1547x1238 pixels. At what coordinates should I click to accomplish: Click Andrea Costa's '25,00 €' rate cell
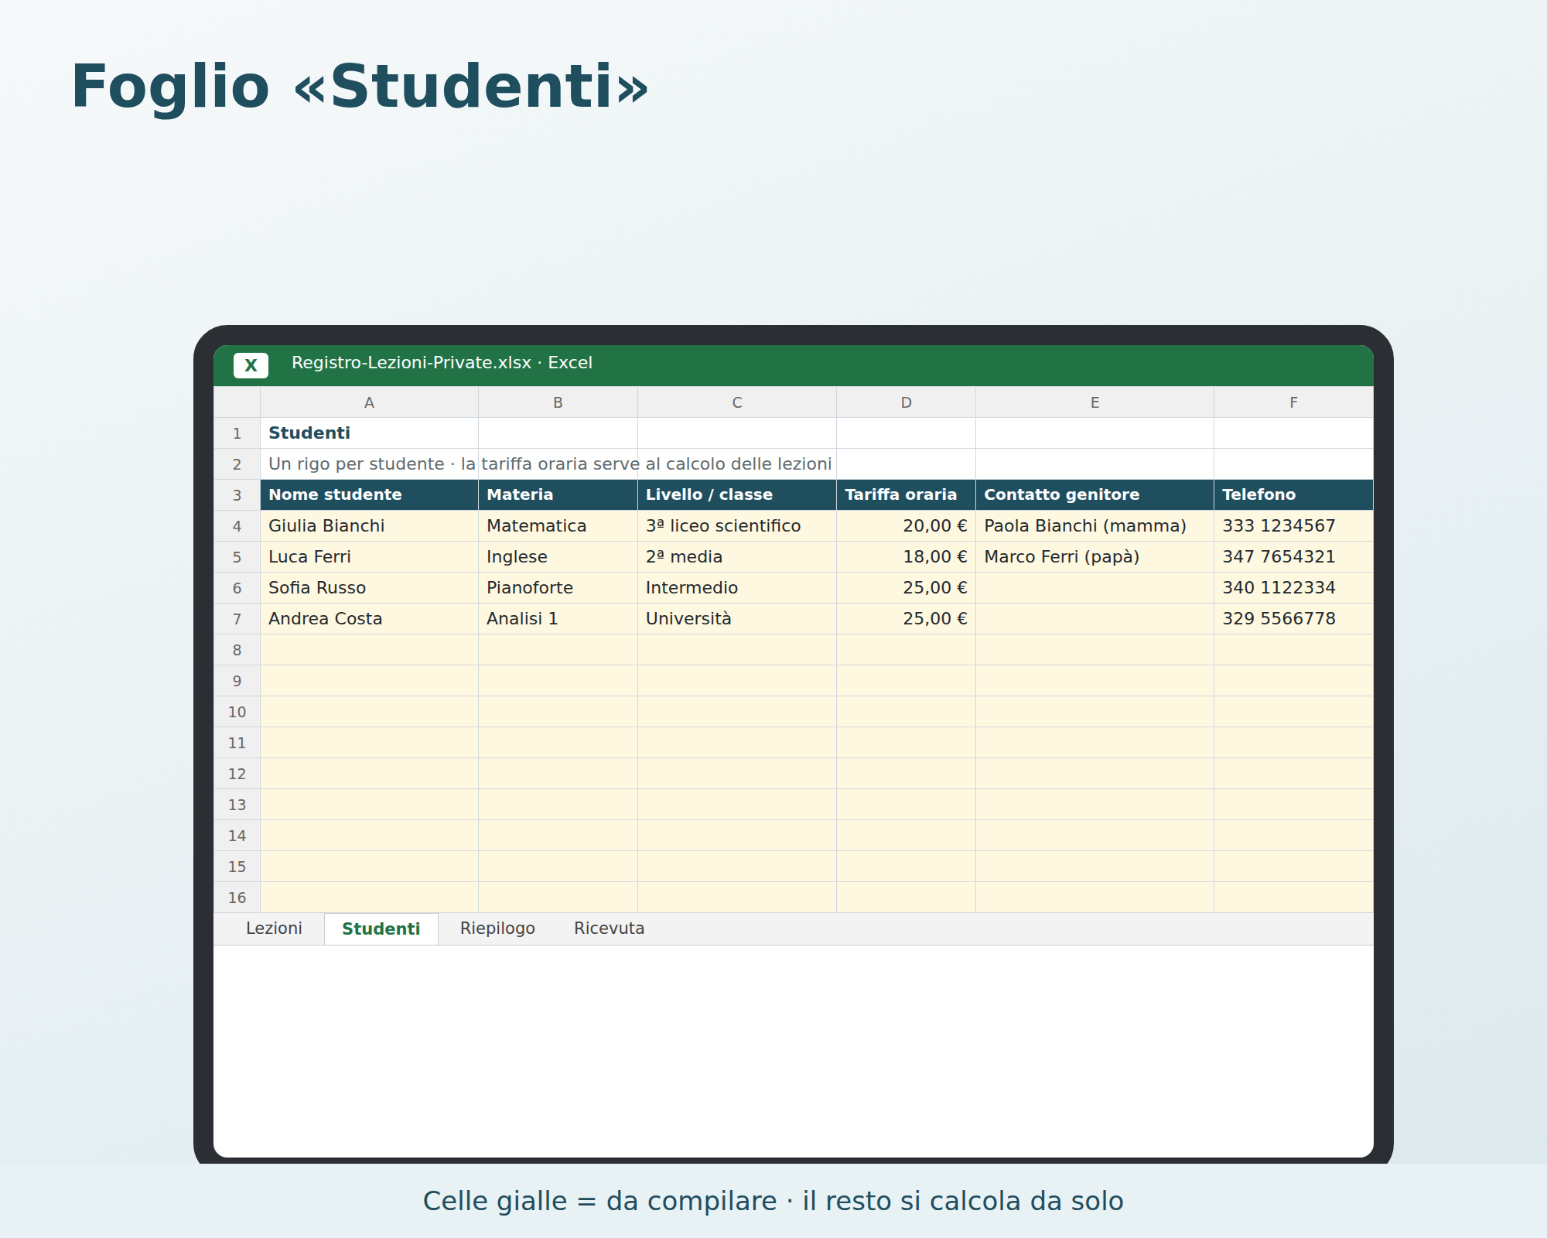point(906,619)
